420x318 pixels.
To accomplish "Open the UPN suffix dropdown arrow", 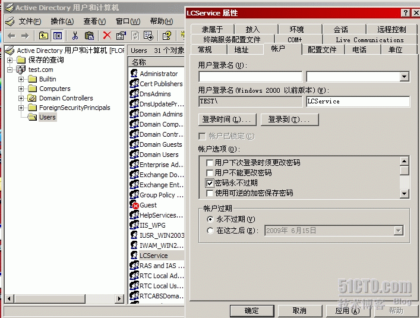I will [404, 77].
